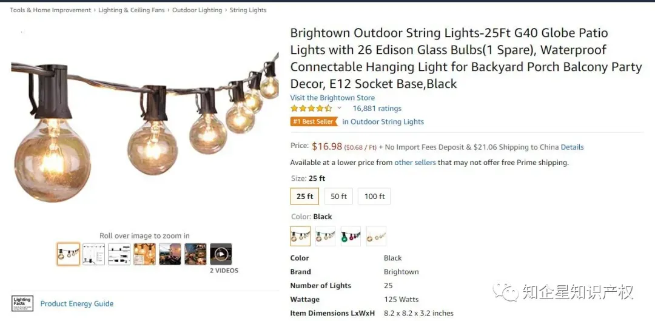Select the 50 ft size option
The width and height of the screenshot is (655, 321).
pyautogui.click(x=338, y=197)
